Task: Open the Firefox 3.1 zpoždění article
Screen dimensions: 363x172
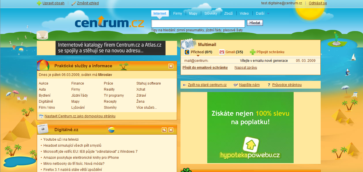Action: (73, 170)
